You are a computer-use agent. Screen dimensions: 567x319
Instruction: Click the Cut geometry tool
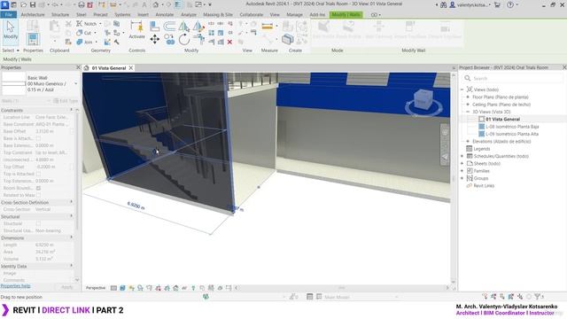point(86,33)
